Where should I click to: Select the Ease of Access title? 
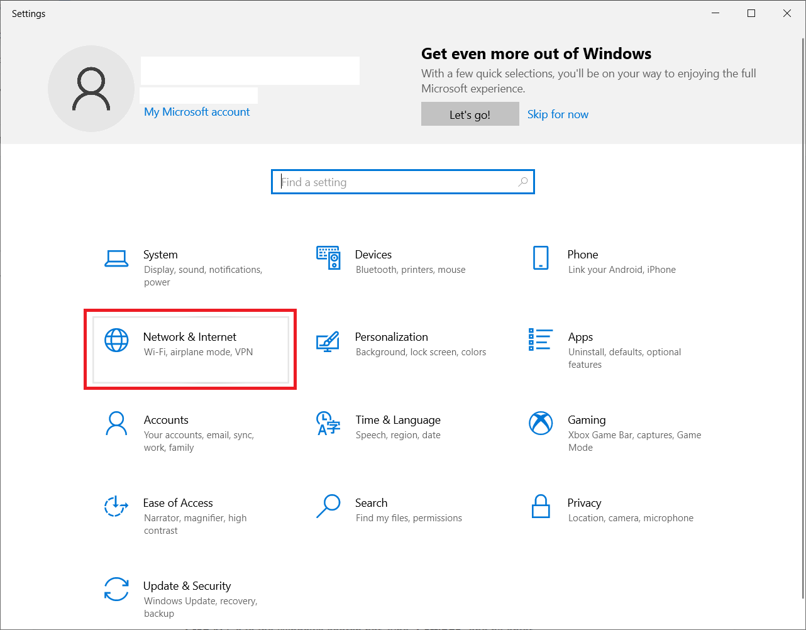178,503
